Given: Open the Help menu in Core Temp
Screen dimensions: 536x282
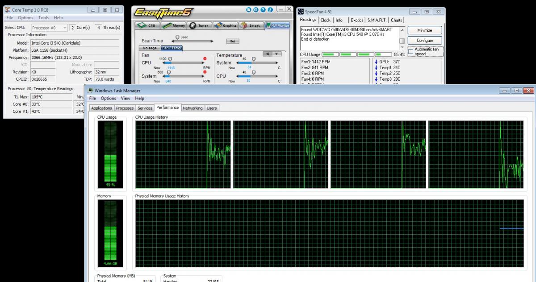Looking at the screenshot, I should [x=59, y=18].
